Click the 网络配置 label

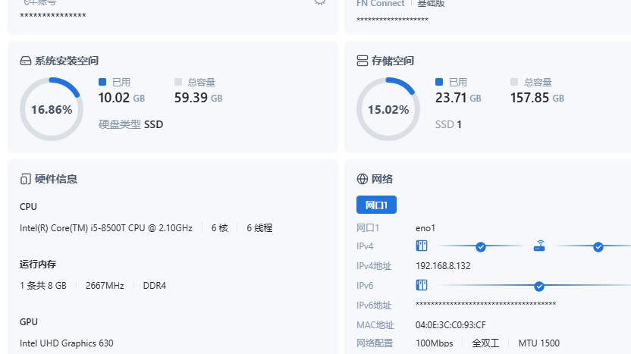[x=375, y=343]
